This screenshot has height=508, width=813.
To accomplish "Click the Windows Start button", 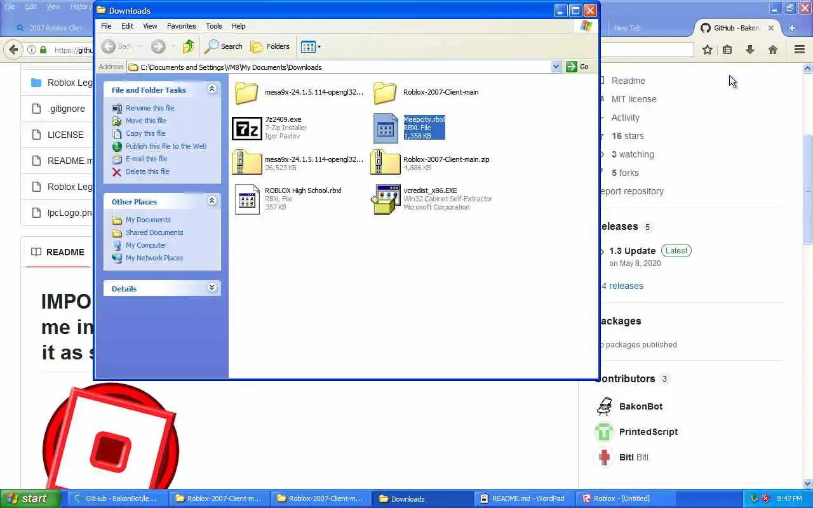I will click(x=30, y=498).
